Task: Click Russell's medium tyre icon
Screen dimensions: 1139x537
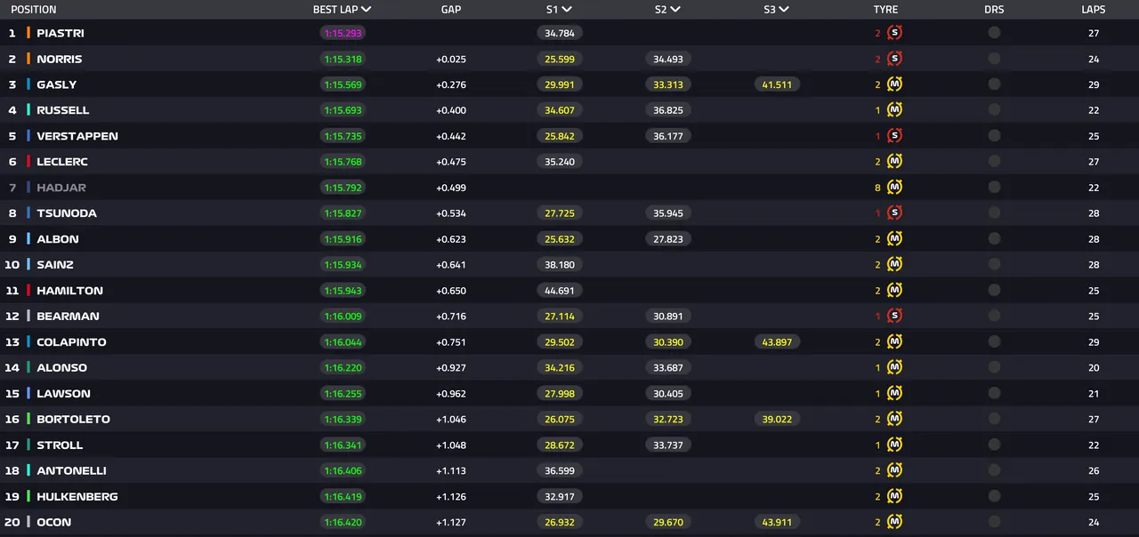Action: click(x=894, y=110)
